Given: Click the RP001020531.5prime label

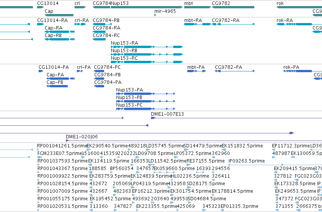Looking at the screenshot, I should (62, 206).
